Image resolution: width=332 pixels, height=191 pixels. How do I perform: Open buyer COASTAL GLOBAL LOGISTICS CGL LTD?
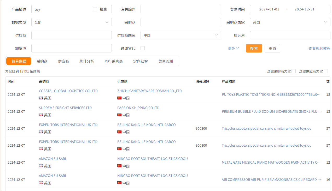click(68, 91)
